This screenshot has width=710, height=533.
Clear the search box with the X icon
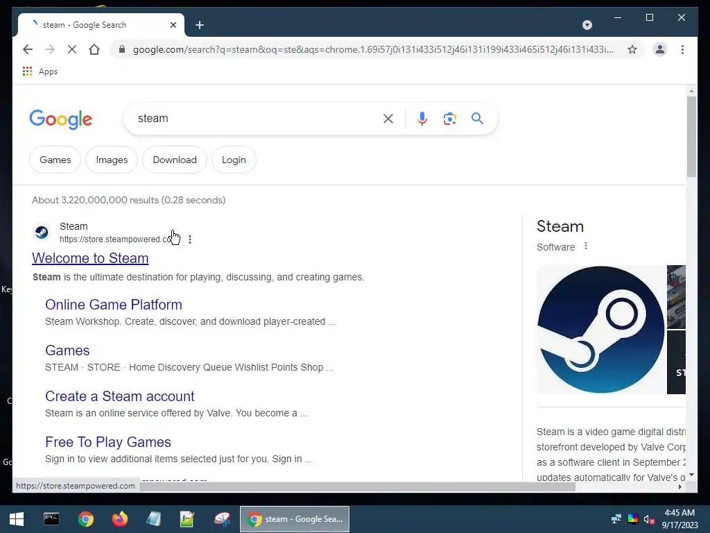pos(388,119)
